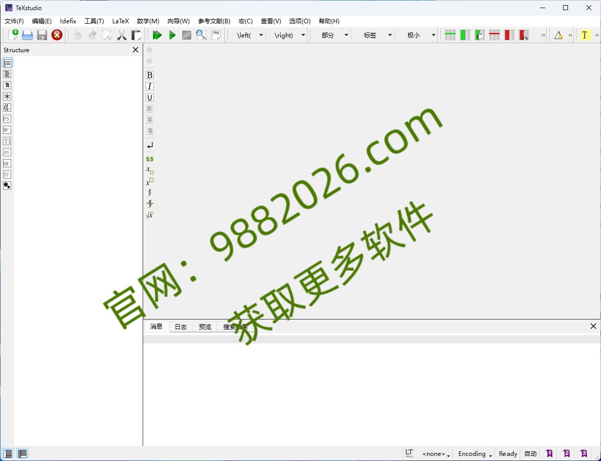Image resolution: width=601 pixels, height=461 pixels.
Task: Select the AS Asymptote sidebar toggle
Action: [x=7, y=152]
